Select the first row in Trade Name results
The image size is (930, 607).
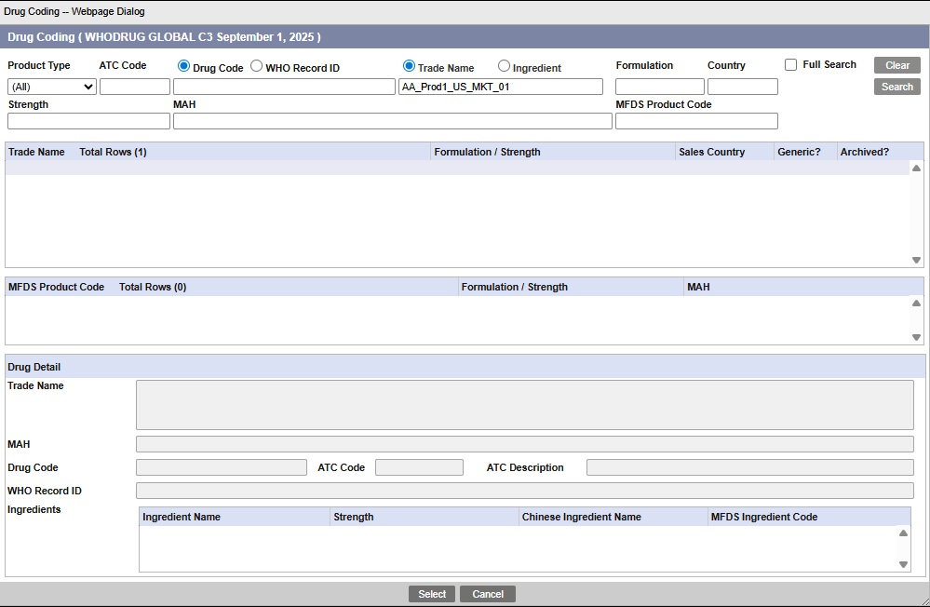[457, 168]
